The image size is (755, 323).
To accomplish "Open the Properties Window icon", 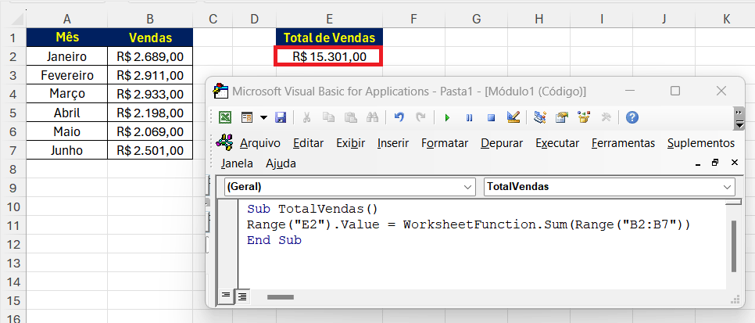I will point(561,117).
